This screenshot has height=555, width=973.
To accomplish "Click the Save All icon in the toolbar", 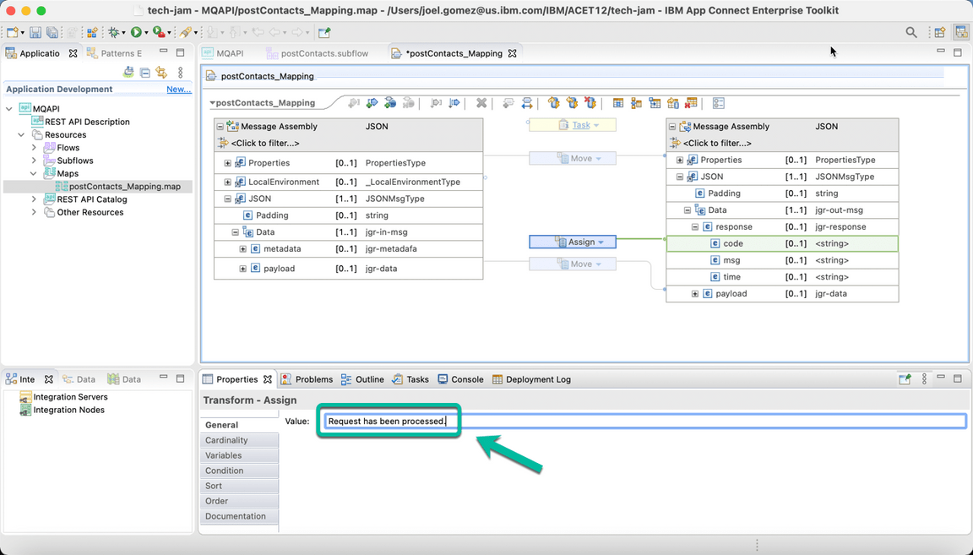I will (52, 31).
